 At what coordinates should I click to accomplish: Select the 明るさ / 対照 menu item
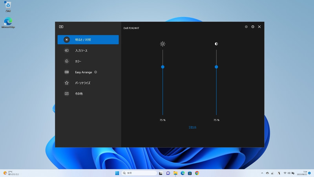pos(88,40)
